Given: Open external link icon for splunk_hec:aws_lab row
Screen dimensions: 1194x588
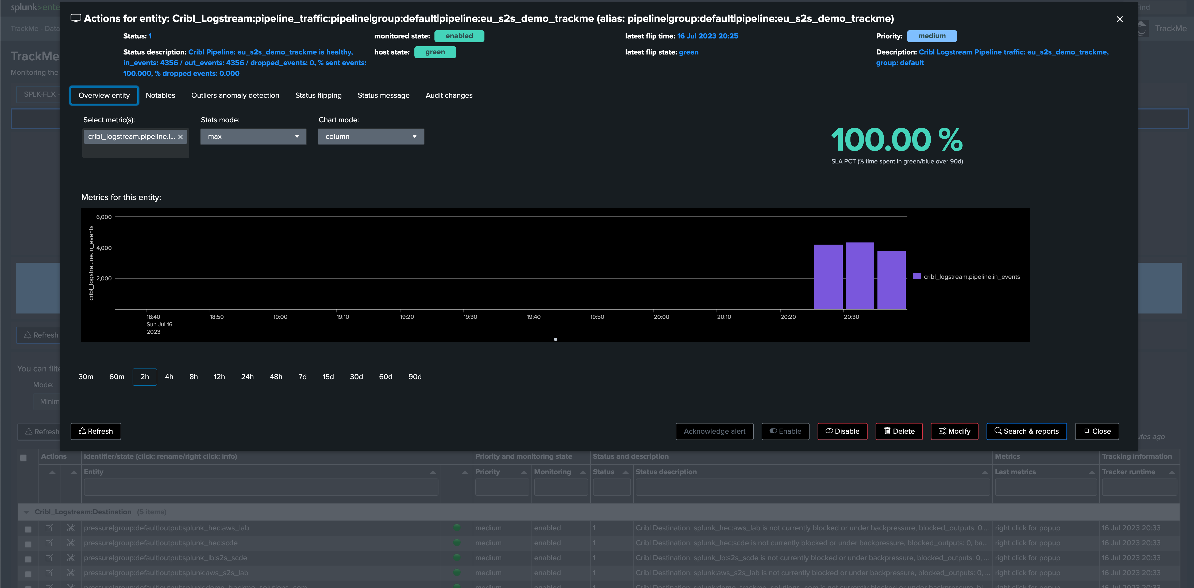Looking at the screenshot, I should pyautogui.click(x=49, y=528).
